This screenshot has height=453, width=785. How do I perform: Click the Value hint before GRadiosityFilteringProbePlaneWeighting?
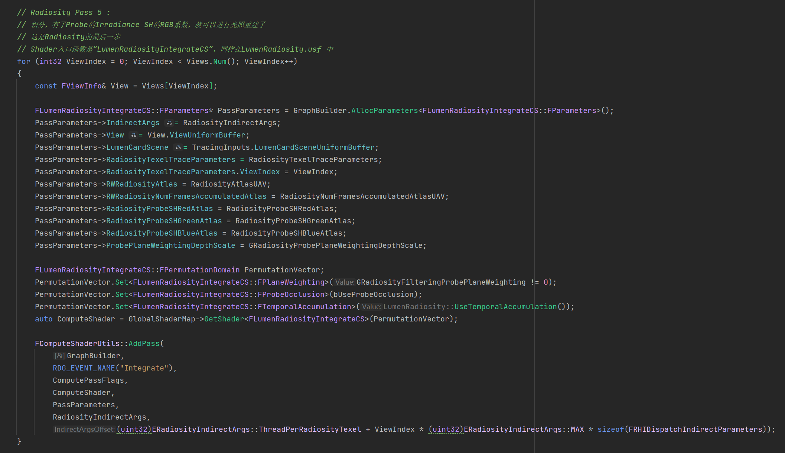click(345, 282)
